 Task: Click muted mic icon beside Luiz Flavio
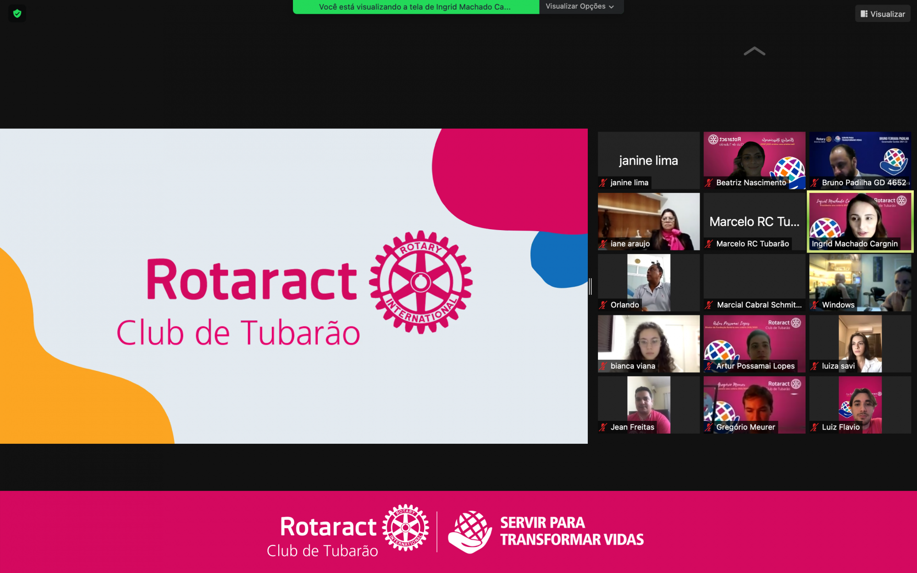tap(815, 427)
